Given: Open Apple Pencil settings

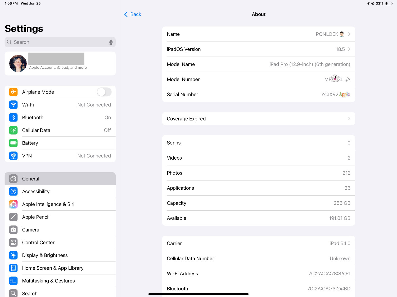Looking at the screenshot, I should coord(60,217).
